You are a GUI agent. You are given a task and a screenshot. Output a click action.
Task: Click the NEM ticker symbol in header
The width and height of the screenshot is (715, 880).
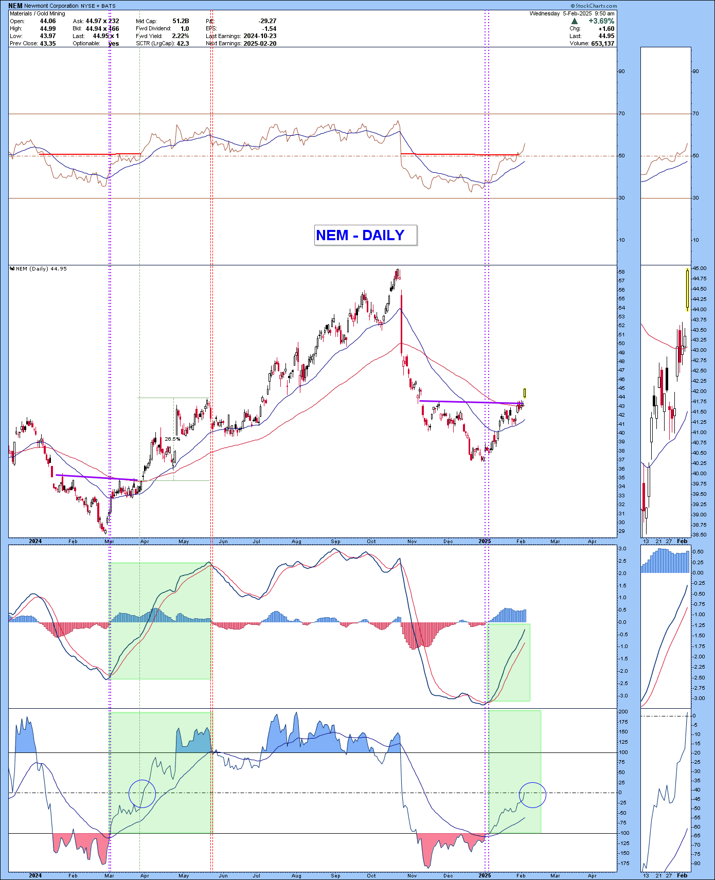pyautogui.click(x=15, y=6)
